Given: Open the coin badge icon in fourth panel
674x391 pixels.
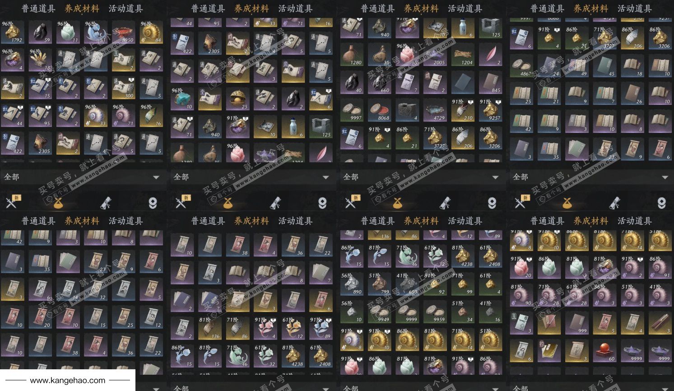Looking at the screenshot, I should coord(662,203).
